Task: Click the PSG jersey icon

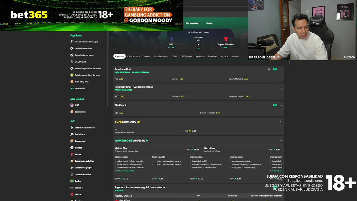Action: 171,39
